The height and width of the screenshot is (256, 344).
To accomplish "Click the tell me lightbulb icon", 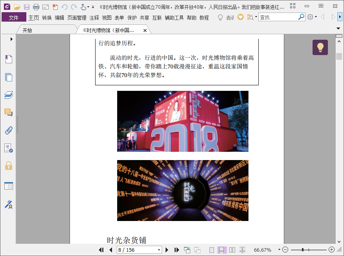I will tap(220, 17).
